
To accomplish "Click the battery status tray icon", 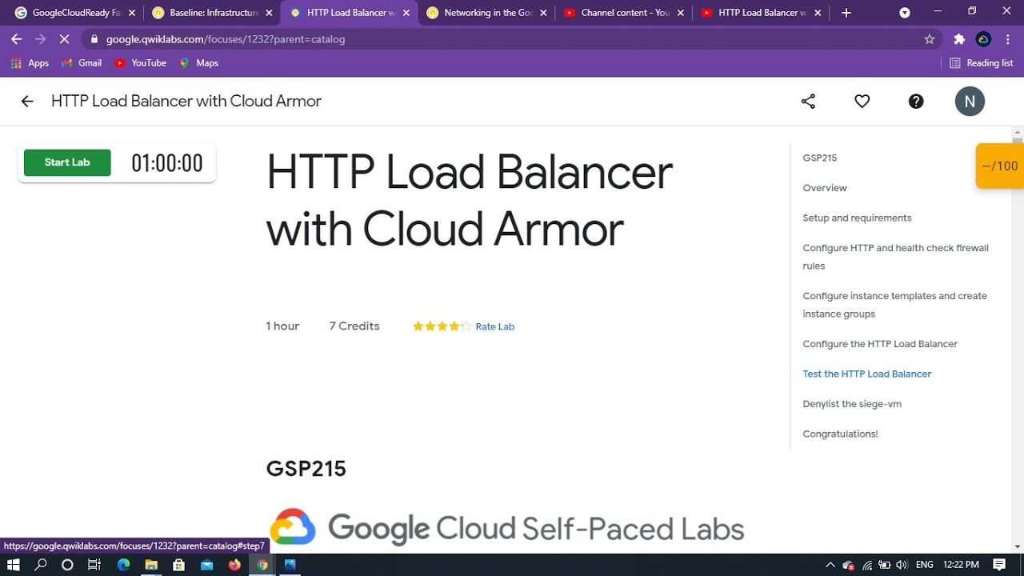I will [885, 565].
